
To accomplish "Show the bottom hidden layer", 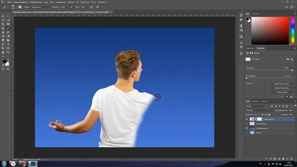I will (x=247, y=133).
